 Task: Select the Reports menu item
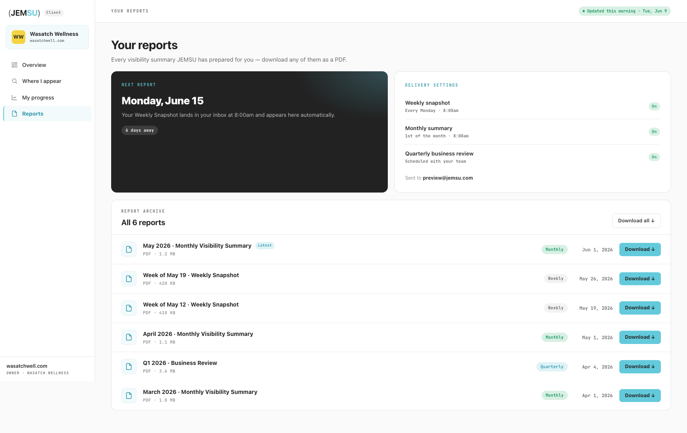click(x=47, y=114)
